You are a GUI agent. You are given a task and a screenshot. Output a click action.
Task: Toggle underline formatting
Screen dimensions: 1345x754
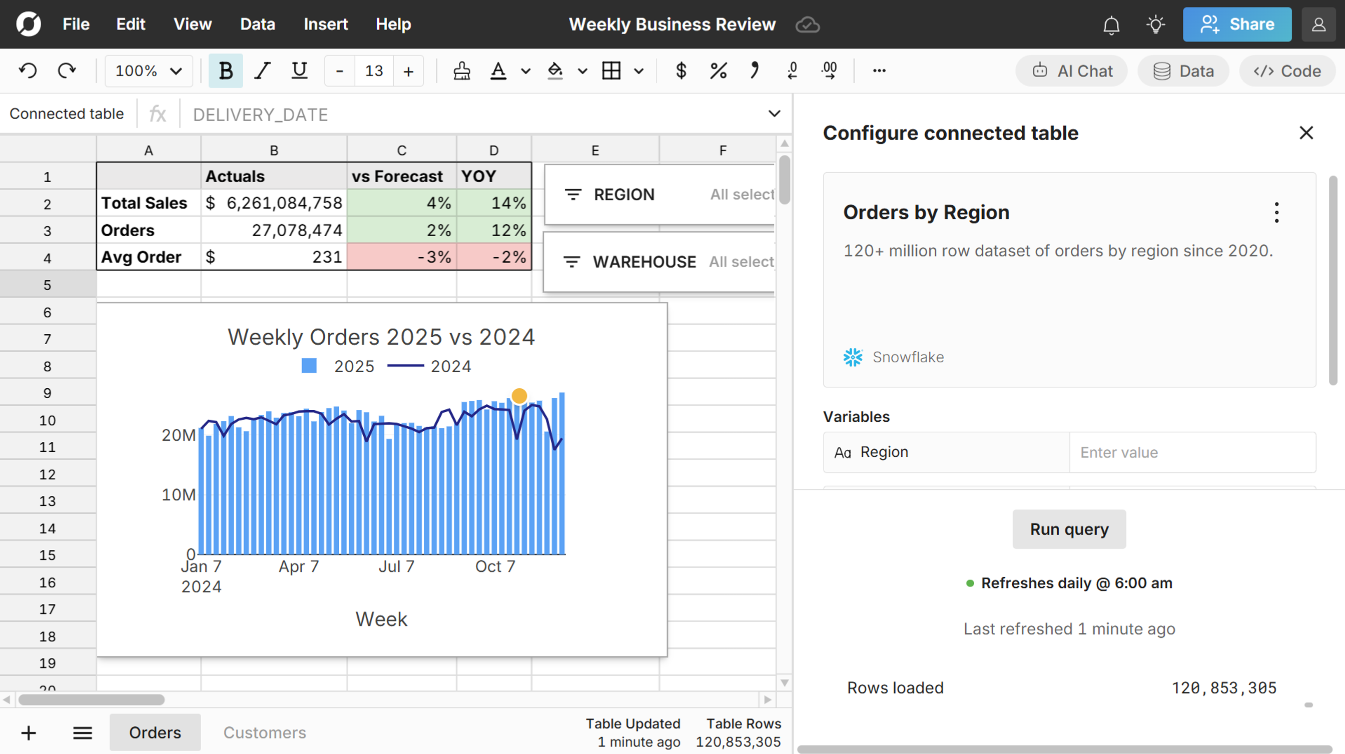click(x=299, y=71)
